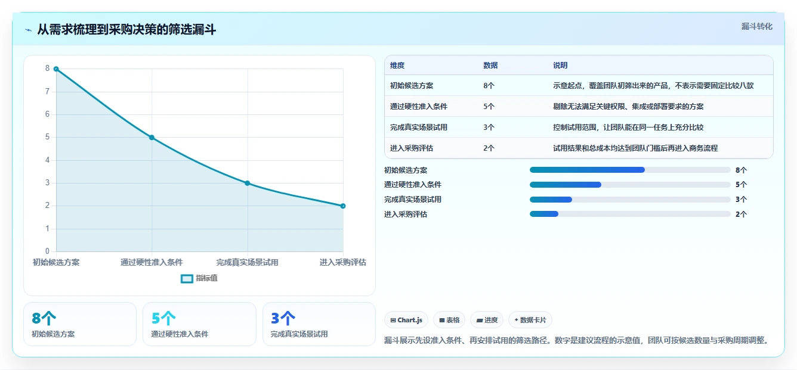797x370 pixels.
Task: Select the 初始候选方案 table cell
Action: click(412, 86)
